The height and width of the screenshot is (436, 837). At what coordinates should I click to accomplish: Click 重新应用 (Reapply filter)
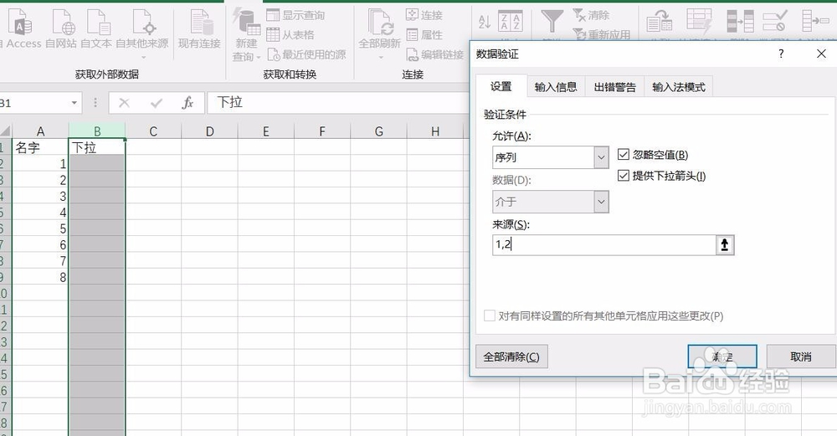(x=602, y=34)
